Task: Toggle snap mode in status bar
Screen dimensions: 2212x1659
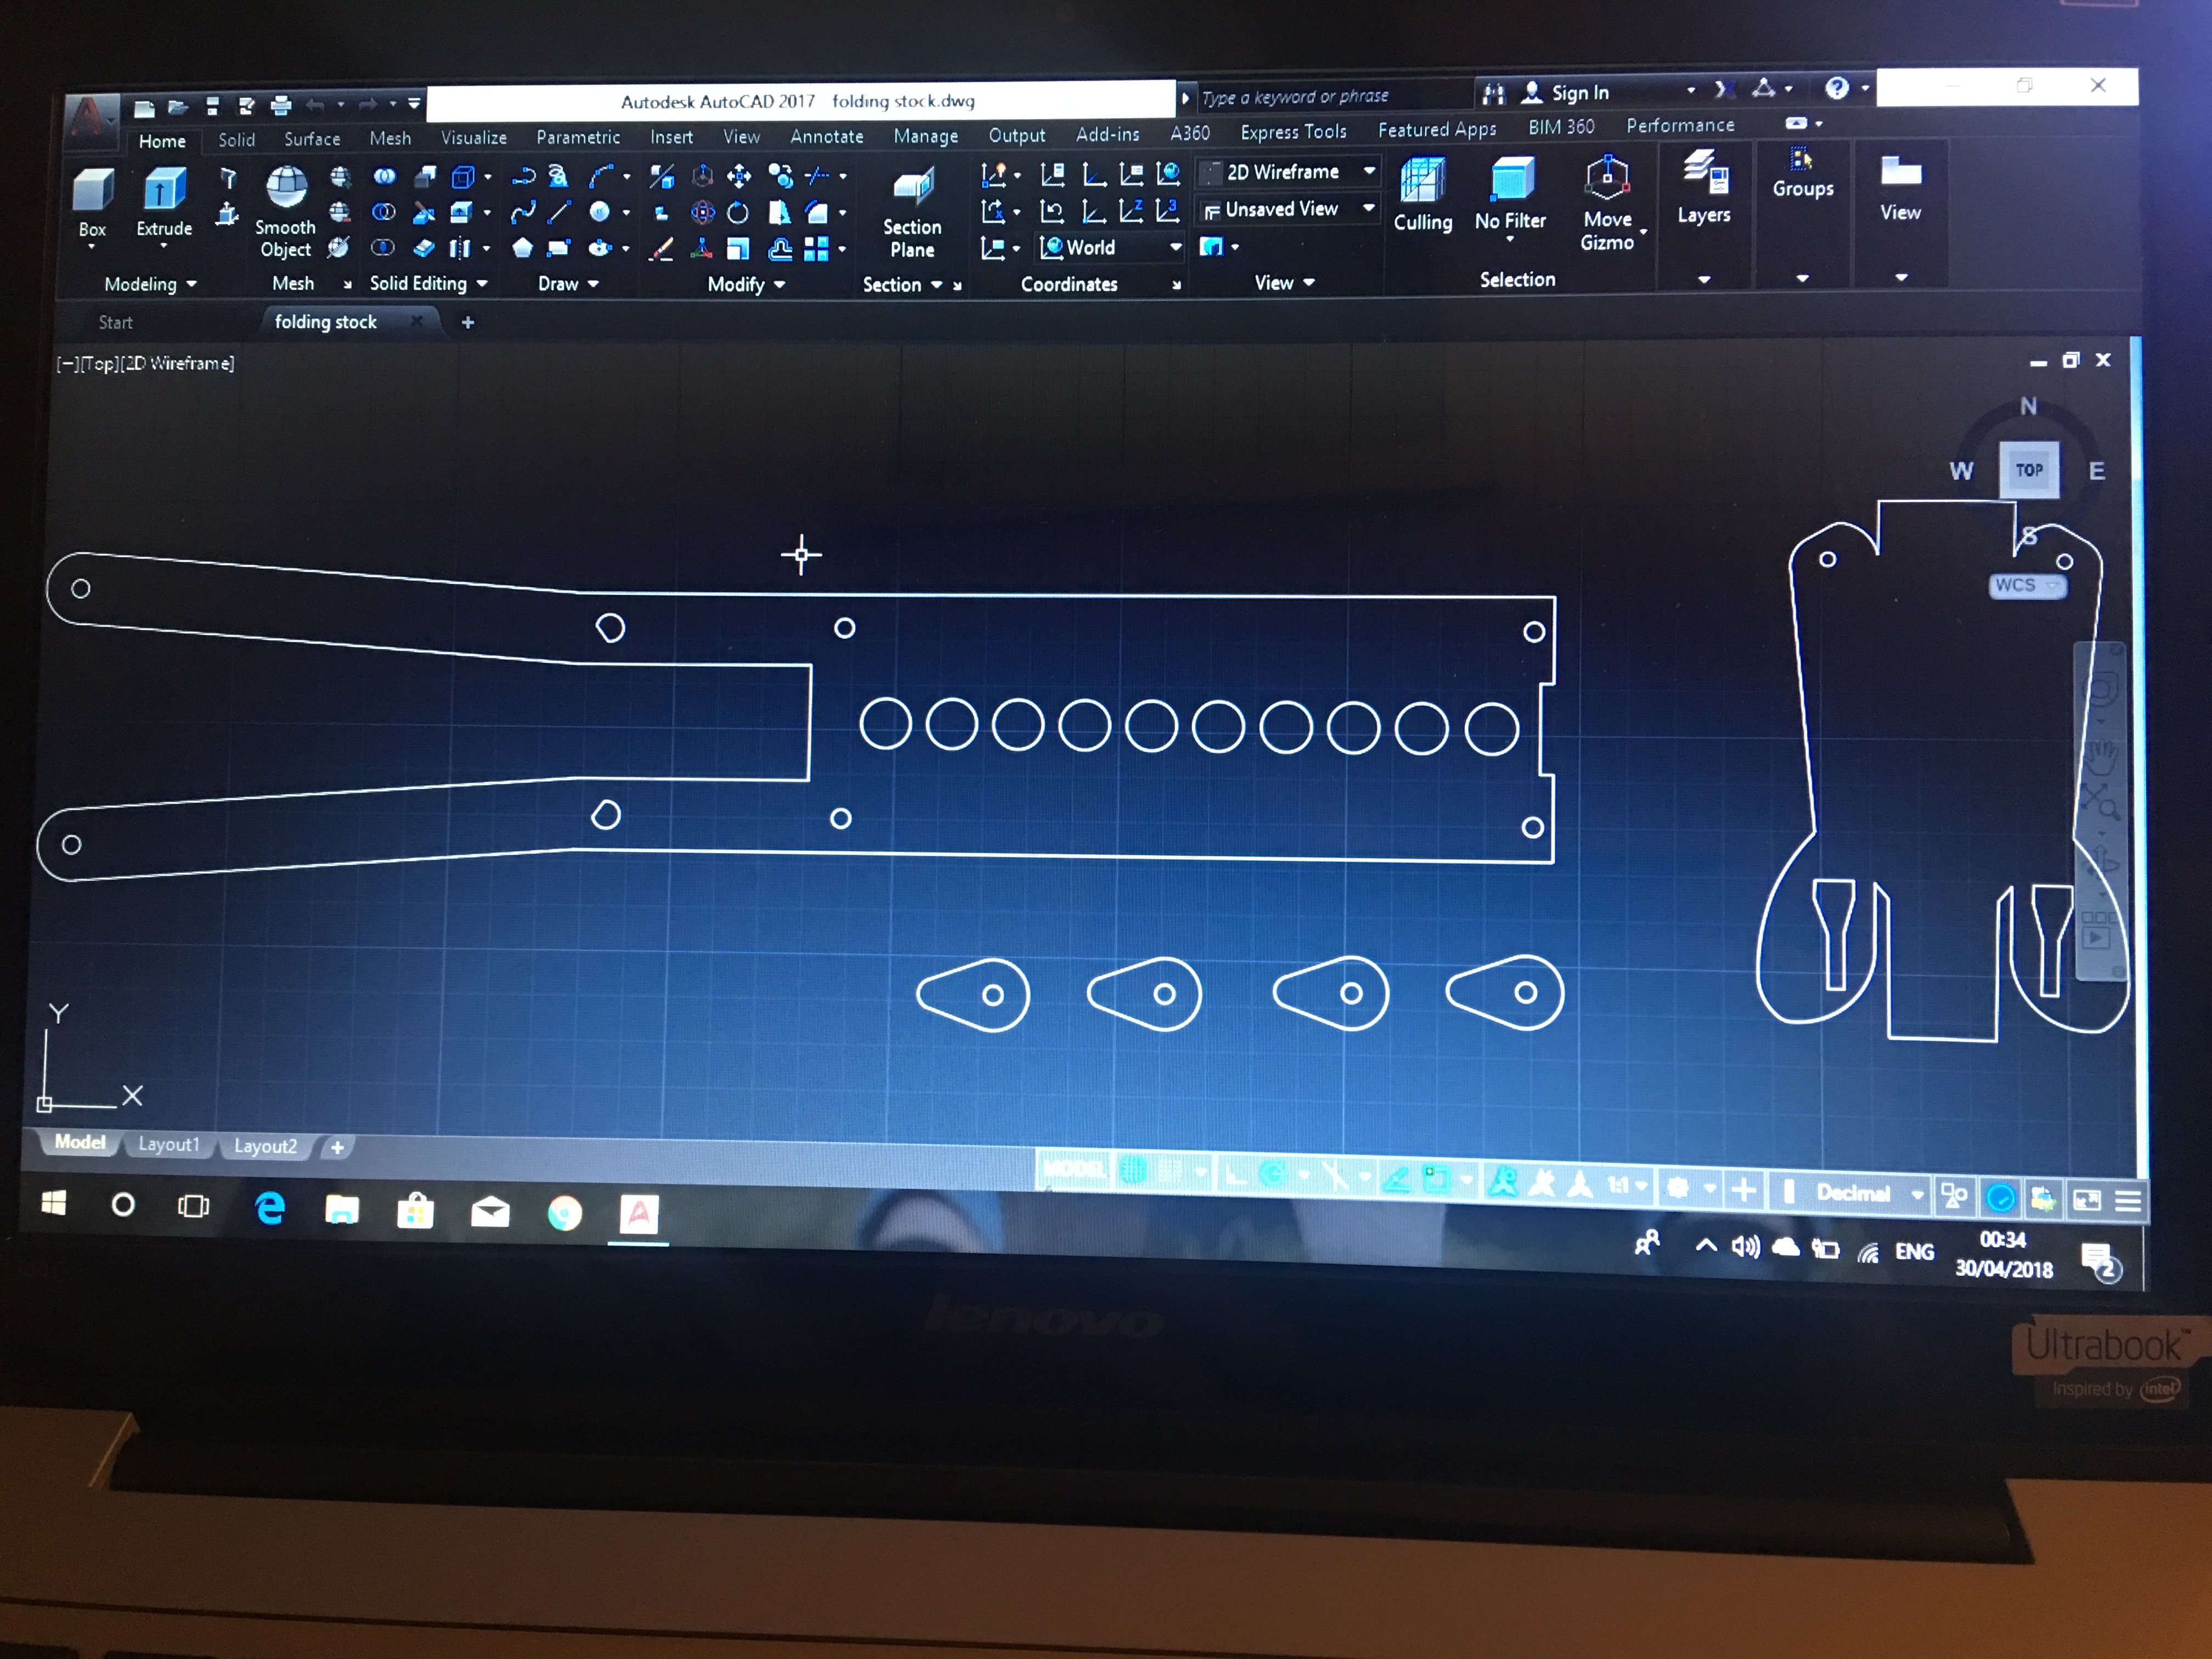Action: click(x=1170, y=1171)
